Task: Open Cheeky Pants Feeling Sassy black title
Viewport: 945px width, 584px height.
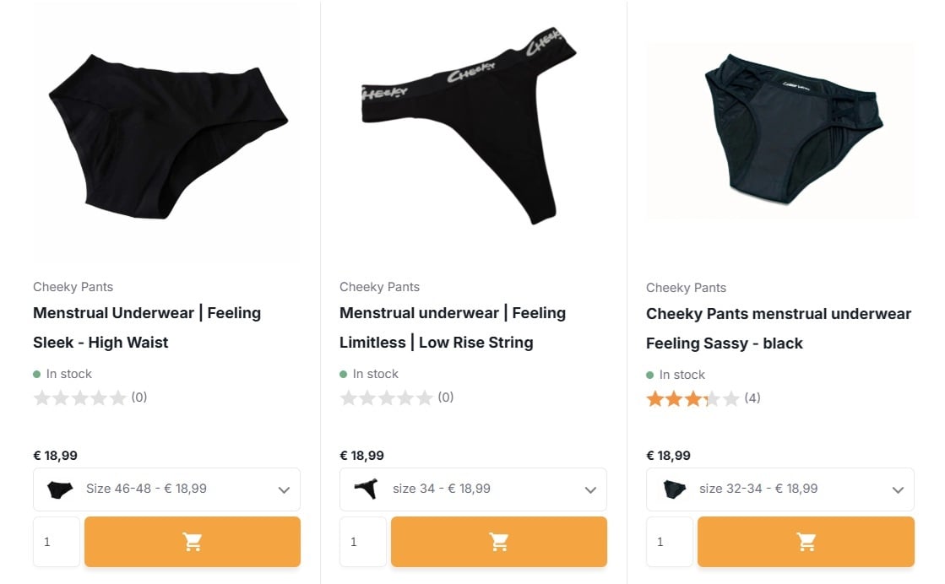Action: click(x=778, y=328)
